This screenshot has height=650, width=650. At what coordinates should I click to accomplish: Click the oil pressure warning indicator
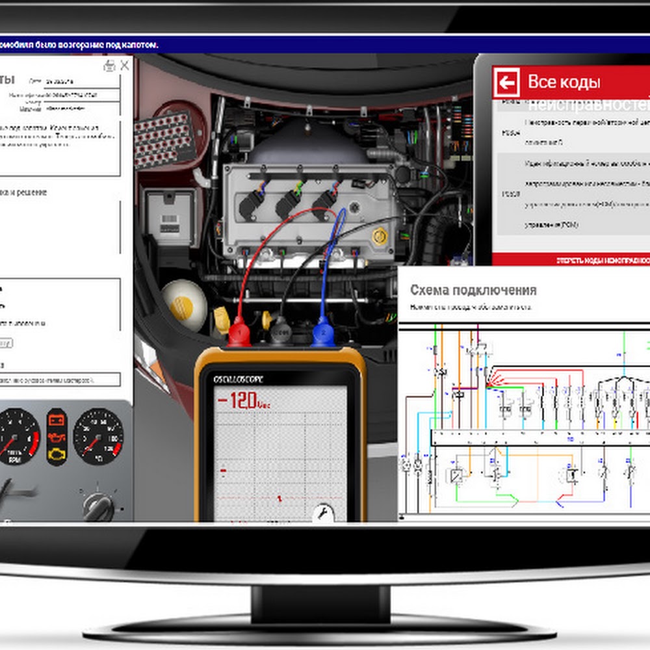click(x=57, y=437)
